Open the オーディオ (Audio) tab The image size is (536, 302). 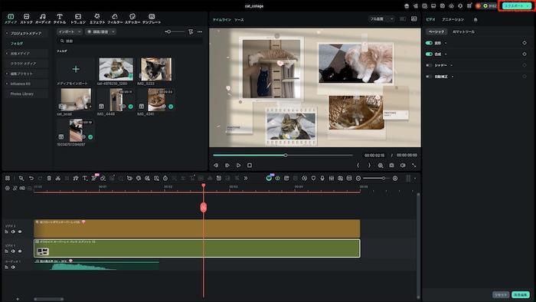[x=43, y=18]
